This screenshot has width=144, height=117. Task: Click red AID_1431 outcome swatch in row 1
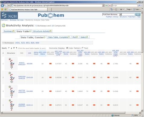50,64
